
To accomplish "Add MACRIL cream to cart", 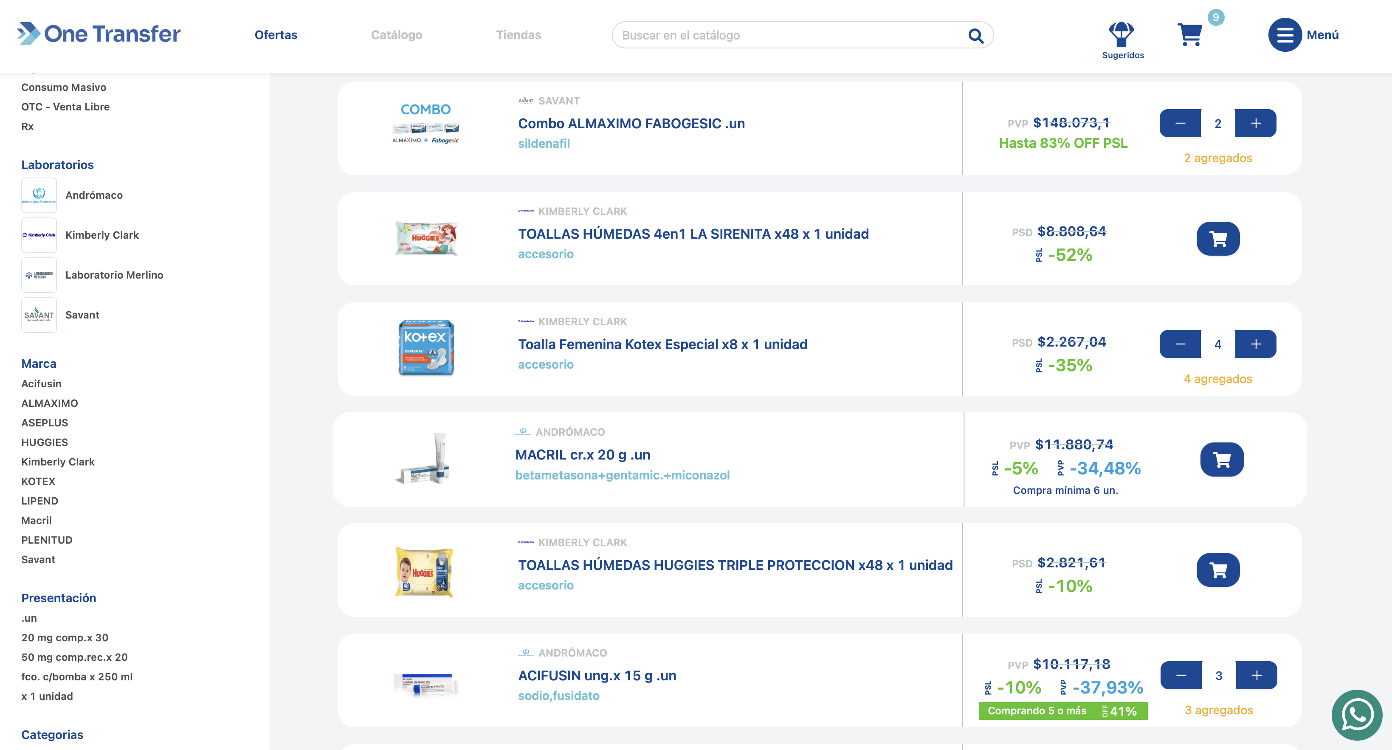I will click(1222, 459).
